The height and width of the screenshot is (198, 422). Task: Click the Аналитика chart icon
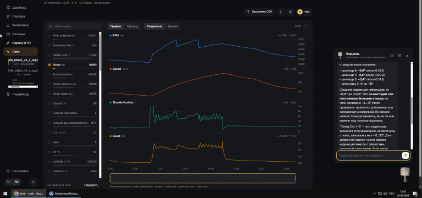tap(8, 25)
